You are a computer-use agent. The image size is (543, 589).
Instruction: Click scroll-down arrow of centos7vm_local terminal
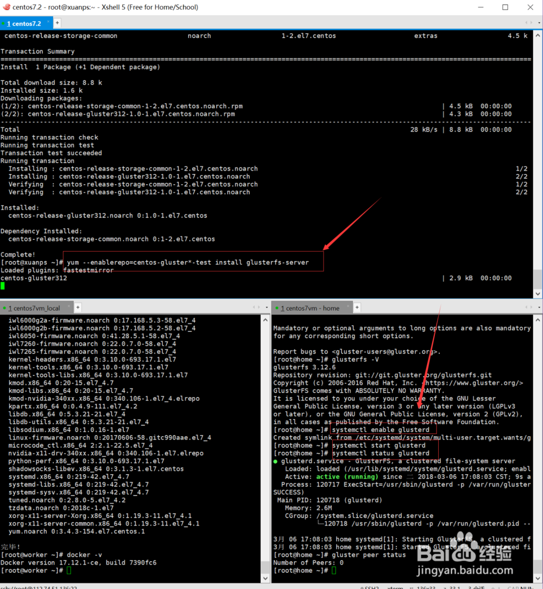point(266,579)
